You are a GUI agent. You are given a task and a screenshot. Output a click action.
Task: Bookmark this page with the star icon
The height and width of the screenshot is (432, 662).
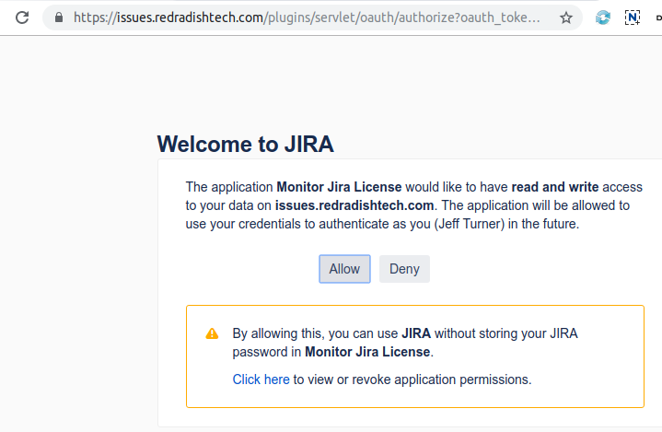[x=565, y=18]
